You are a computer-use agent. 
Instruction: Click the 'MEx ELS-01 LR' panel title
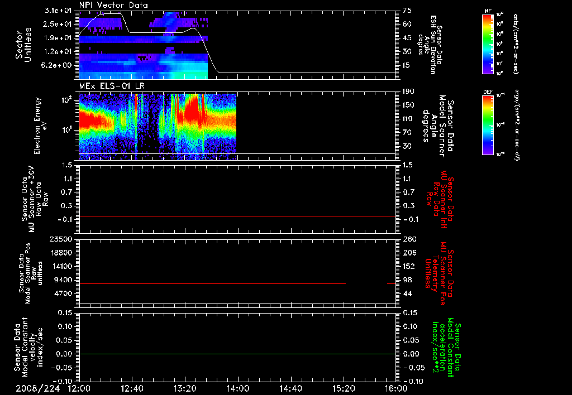[x=113, y=86]
